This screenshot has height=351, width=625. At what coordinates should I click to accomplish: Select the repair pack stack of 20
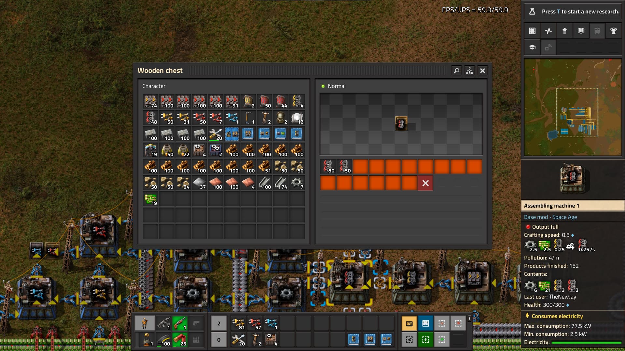(x=215, y=134)
